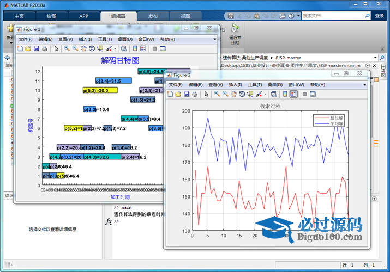Toggle Insert Colorbar in Figure 1 toolbar
The height and width of the screenshot is (272, 390).
(x=135, y=49)
